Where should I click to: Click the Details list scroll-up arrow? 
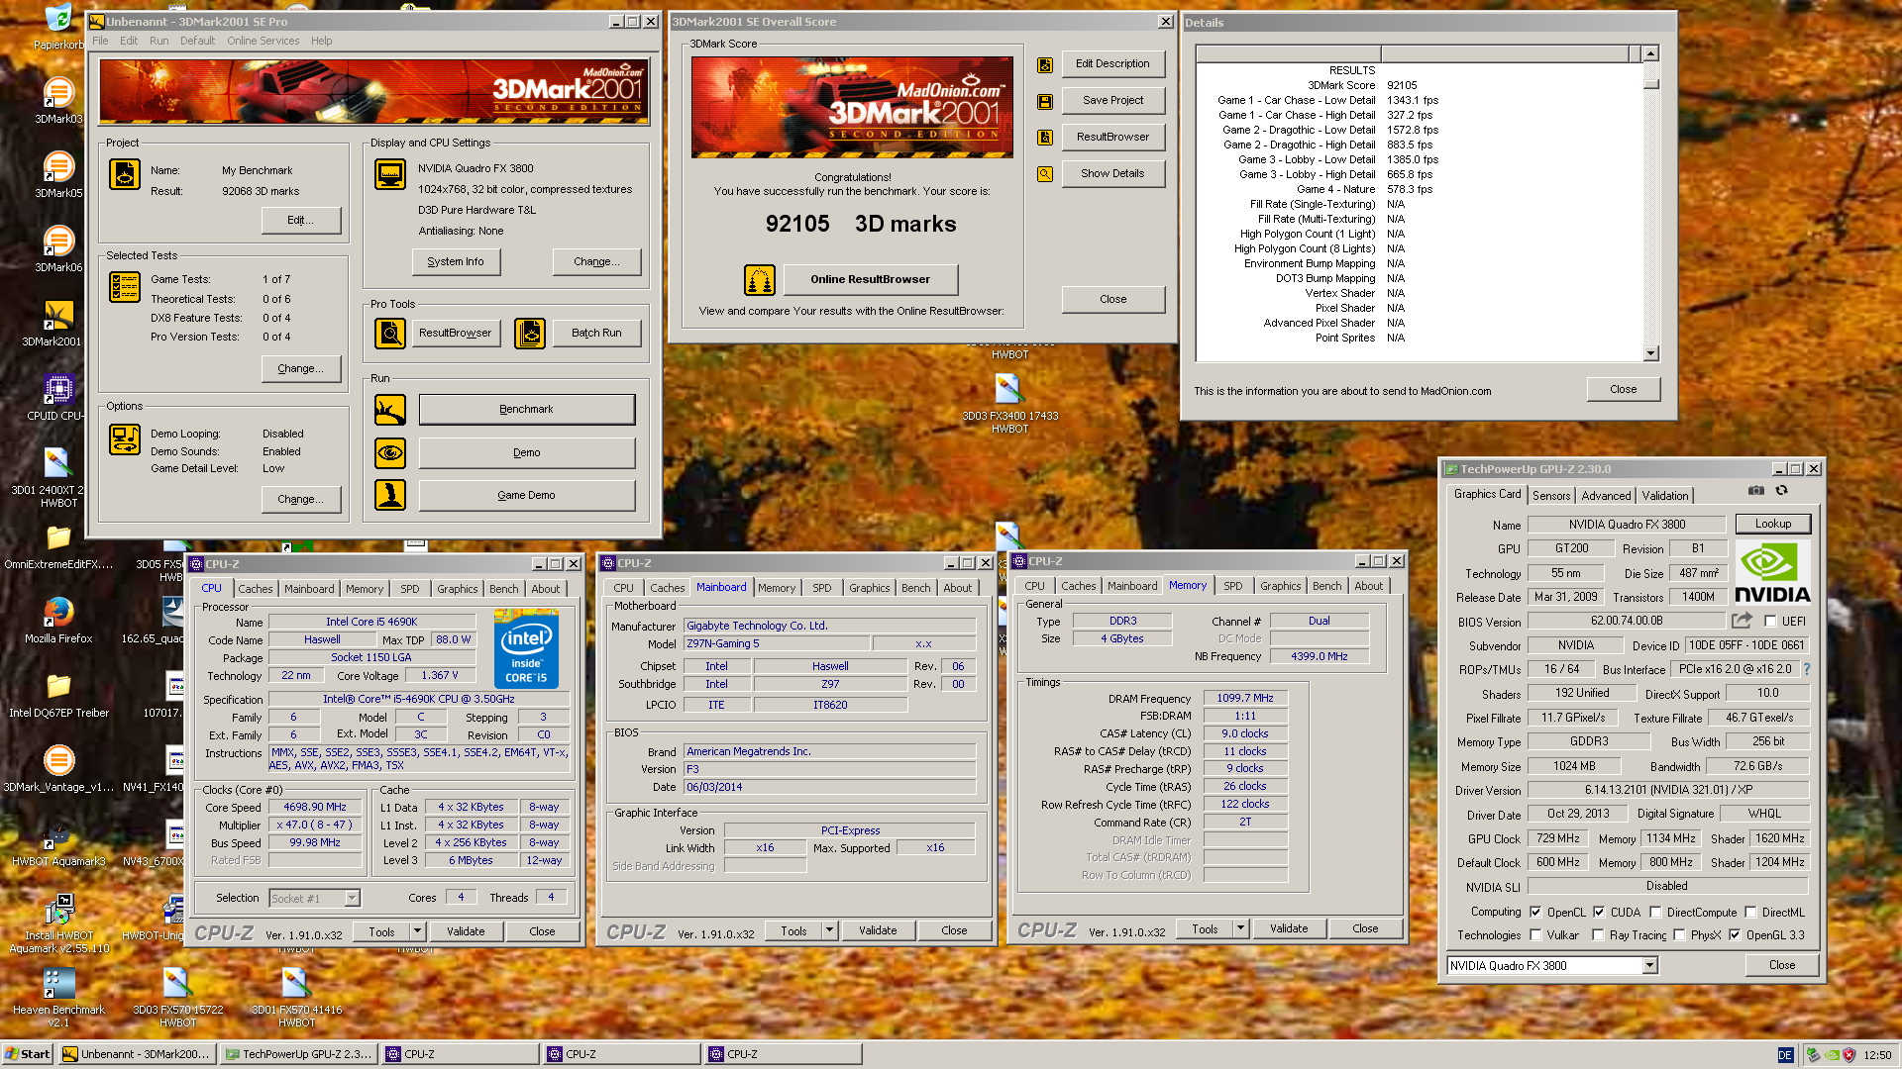tap(1650, 53)
